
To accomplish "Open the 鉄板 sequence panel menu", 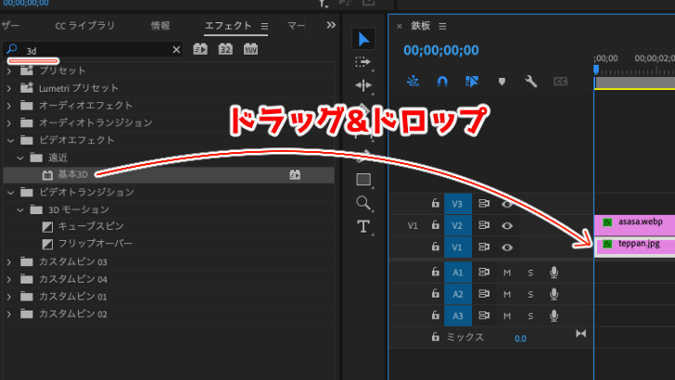I will pyautogui.click(x=442, y=26).
